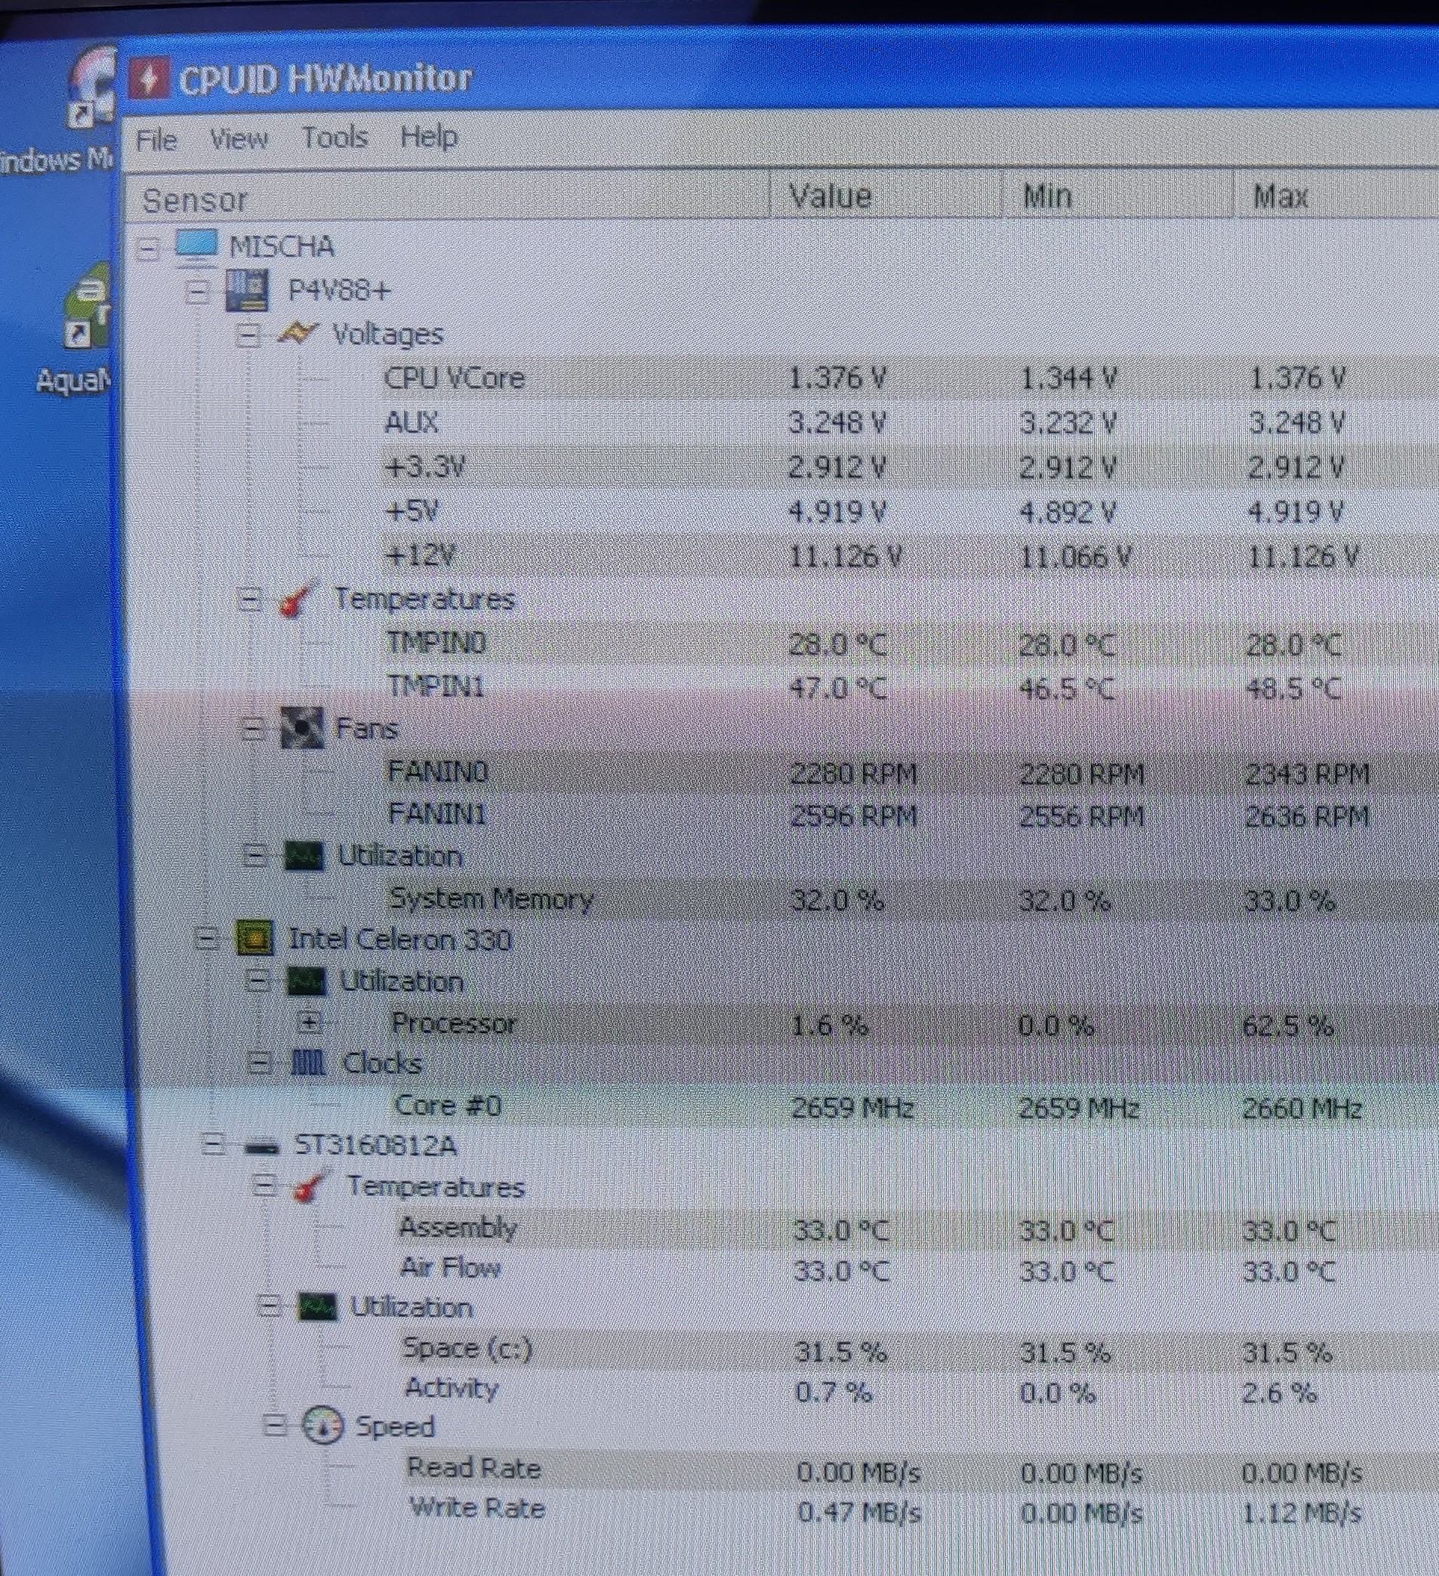1439x1576 pixels.
Task: Collapse the MISCHA root node
Action: click(x=148, y=248)
